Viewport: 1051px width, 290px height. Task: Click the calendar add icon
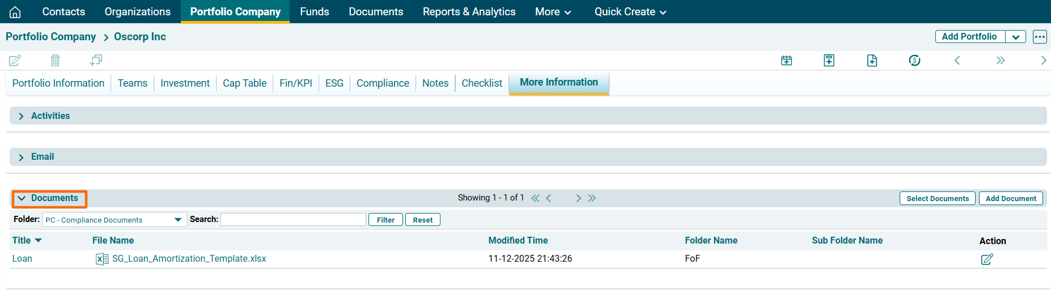[x=786, y=61]
